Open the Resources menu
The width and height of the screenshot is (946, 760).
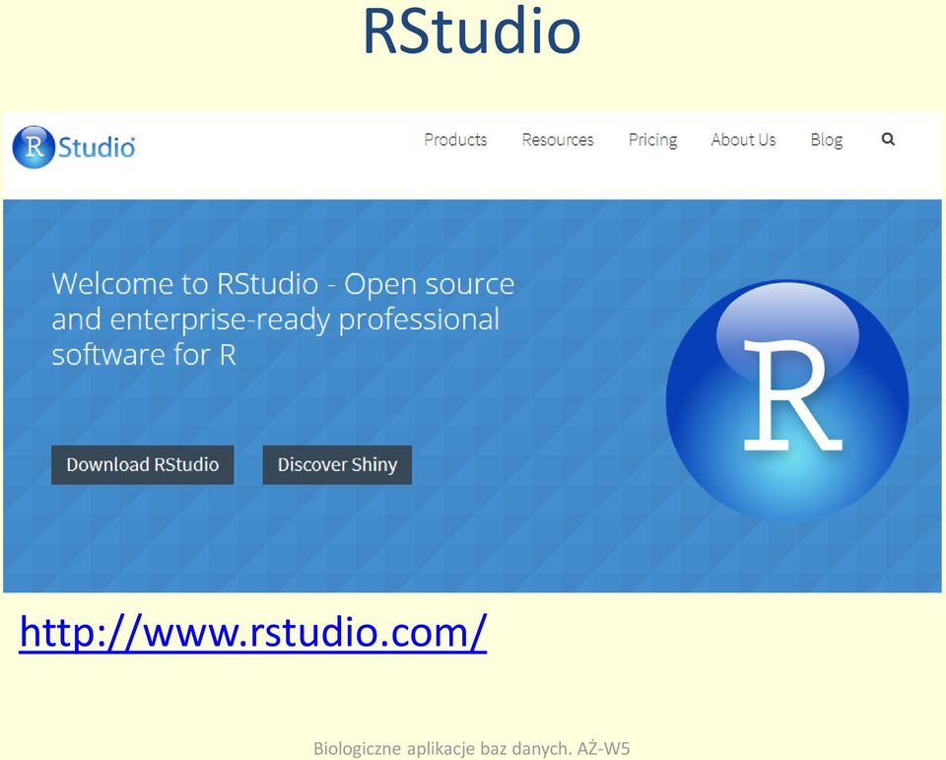click(x=558, y=139)
